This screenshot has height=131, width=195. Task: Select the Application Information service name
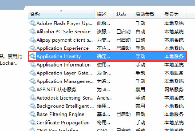click(64, 65)
